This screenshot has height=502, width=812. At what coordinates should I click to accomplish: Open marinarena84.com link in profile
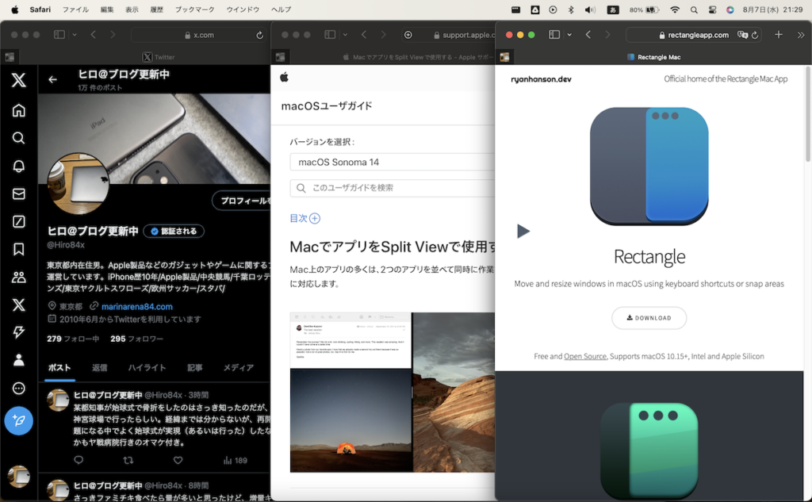coord(136,306)
